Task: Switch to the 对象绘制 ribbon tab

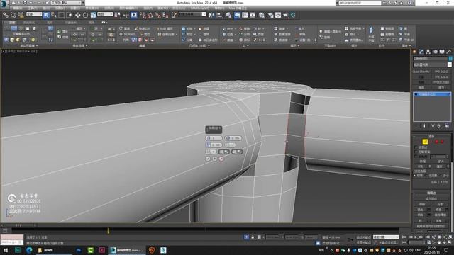Action: coord(71,22)
